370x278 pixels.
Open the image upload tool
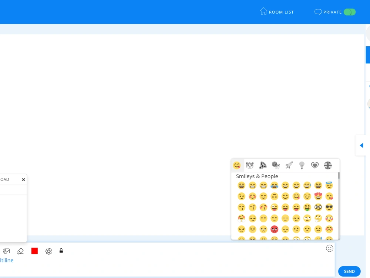[x=6, y=251]
